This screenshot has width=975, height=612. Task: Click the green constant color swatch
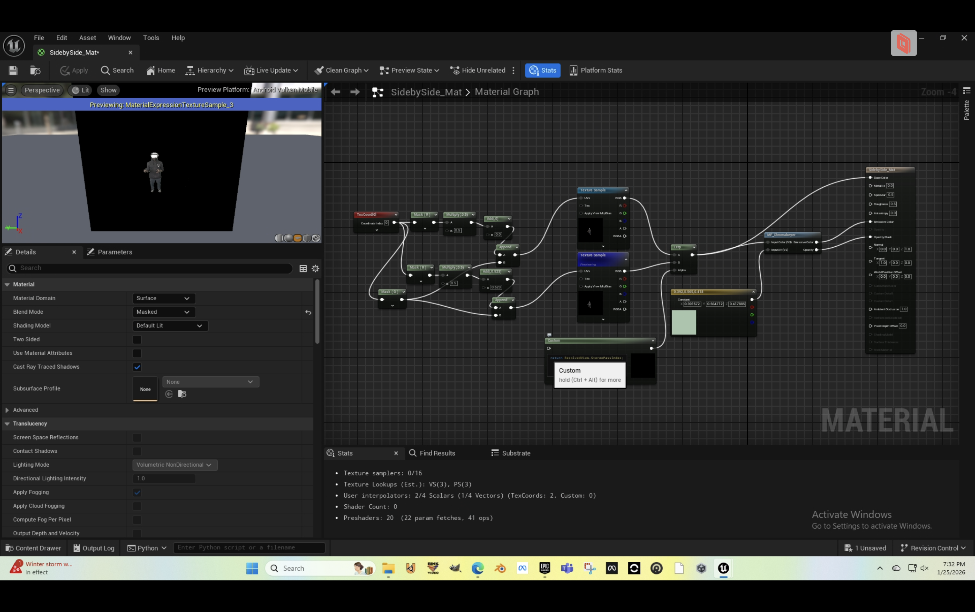(x=684, y=322)
